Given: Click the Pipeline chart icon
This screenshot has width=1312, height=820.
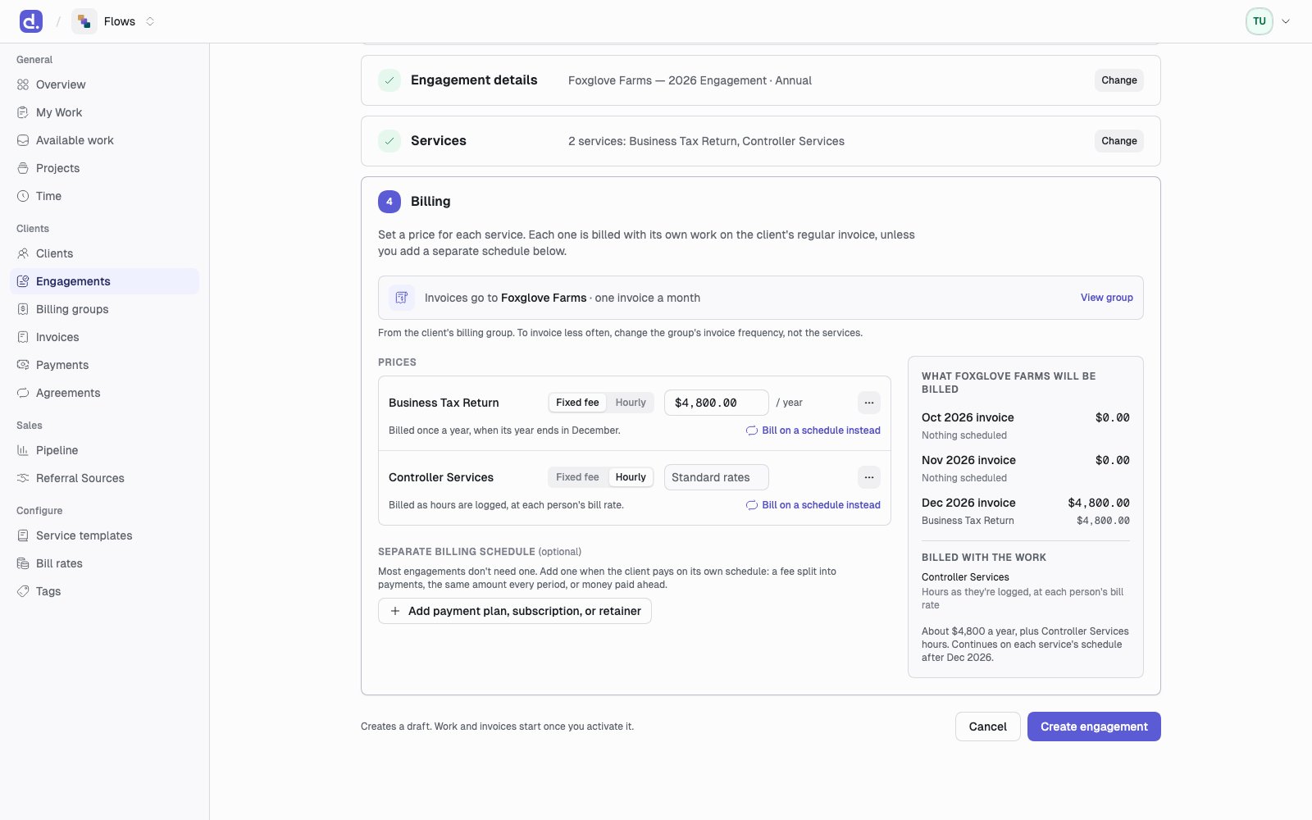Looking at the screenshot, I should click(23, 450).
